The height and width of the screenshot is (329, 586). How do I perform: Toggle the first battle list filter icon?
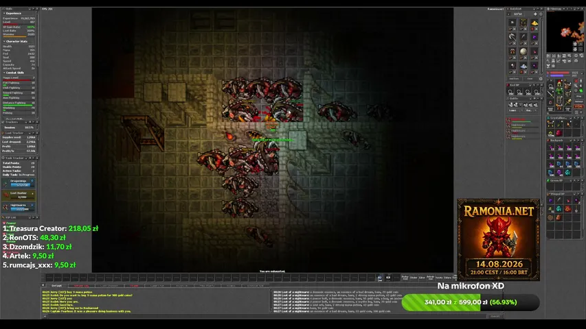[x=511, y=105]
